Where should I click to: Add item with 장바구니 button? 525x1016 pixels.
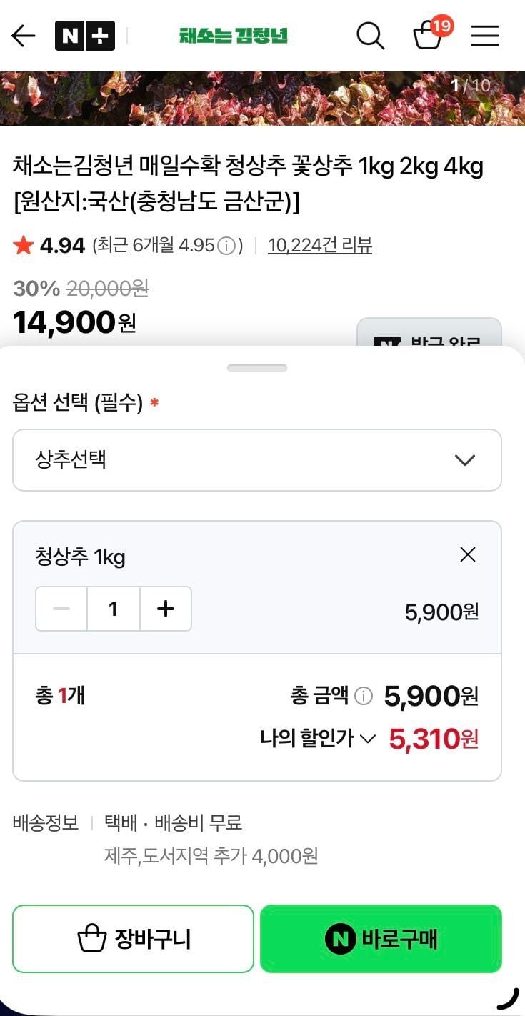pyautogui.click(x=133, y=939)
